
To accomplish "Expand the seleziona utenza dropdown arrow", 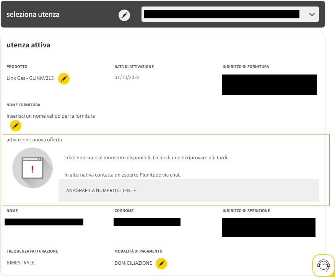I will 312,15.
